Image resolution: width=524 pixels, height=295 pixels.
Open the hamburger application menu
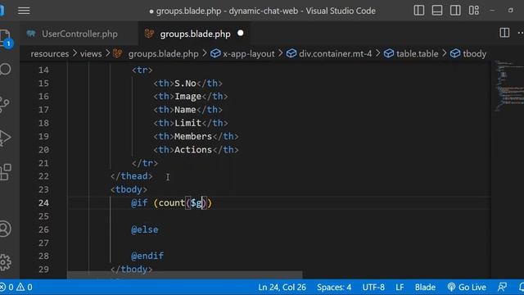[24, 11]
